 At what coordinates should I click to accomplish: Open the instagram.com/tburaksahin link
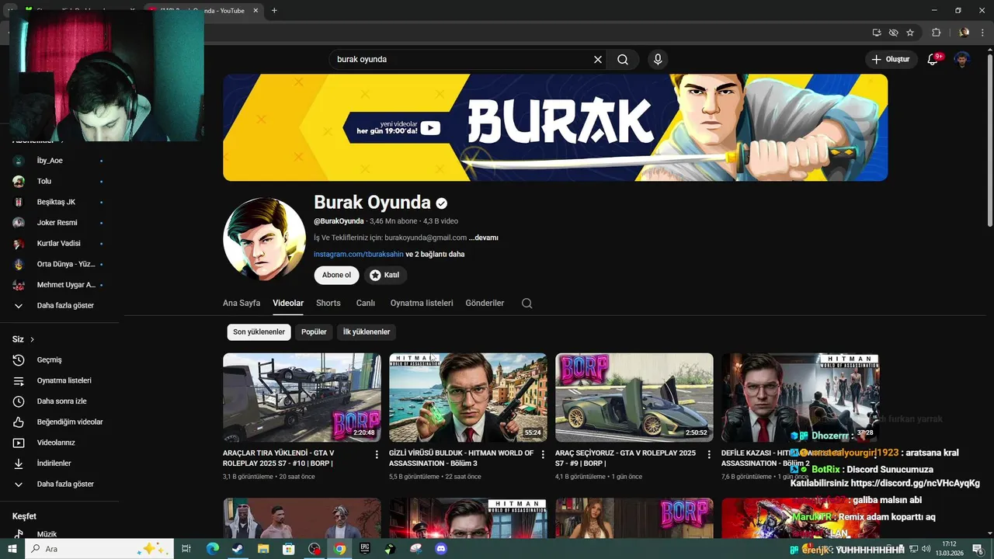click(359, 255)
